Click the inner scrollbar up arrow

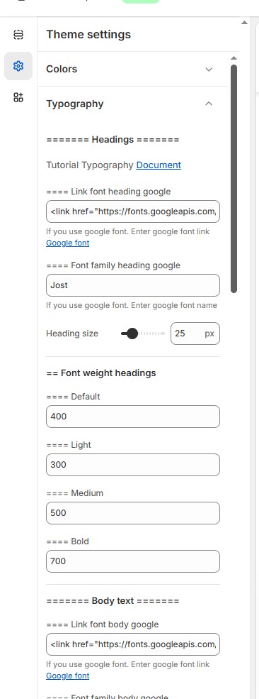coord(234,58)
